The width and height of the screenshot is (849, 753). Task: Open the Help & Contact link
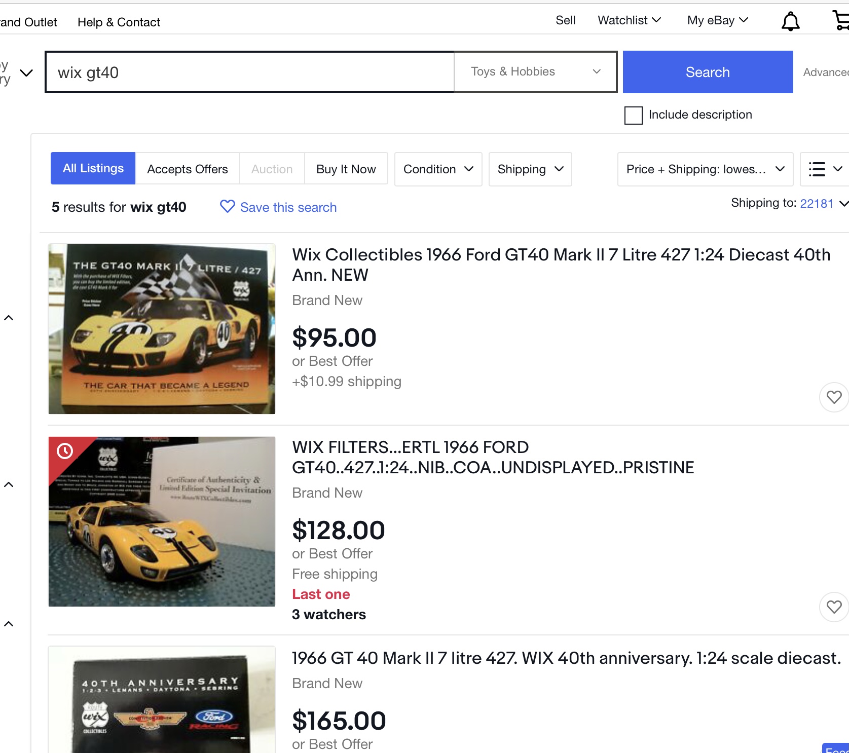[119, 22]
